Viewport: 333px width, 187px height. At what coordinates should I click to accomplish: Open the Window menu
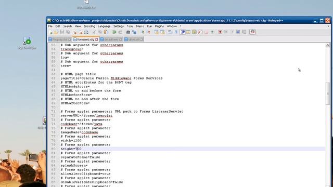coord(172,26)
